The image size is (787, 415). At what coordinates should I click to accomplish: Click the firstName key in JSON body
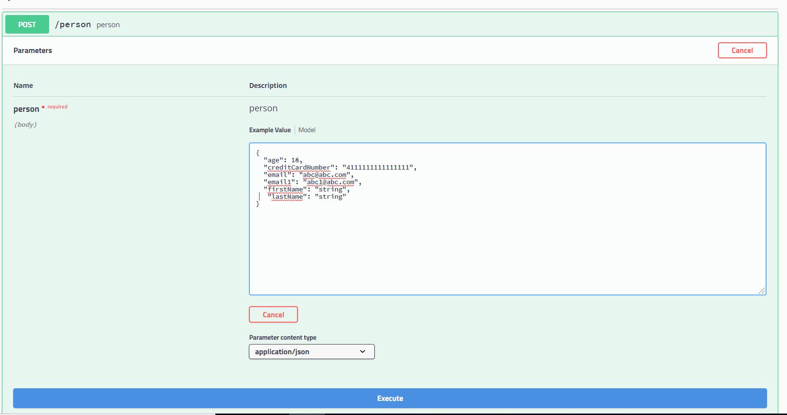click(x=285, y=189)
